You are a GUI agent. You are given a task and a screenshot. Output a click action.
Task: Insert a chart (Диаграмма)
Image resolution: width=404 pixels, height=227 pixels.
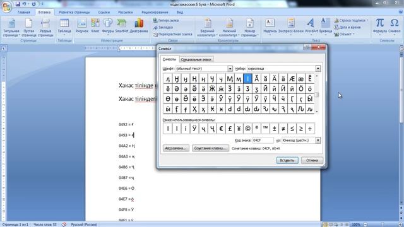[x=139, y=26]
